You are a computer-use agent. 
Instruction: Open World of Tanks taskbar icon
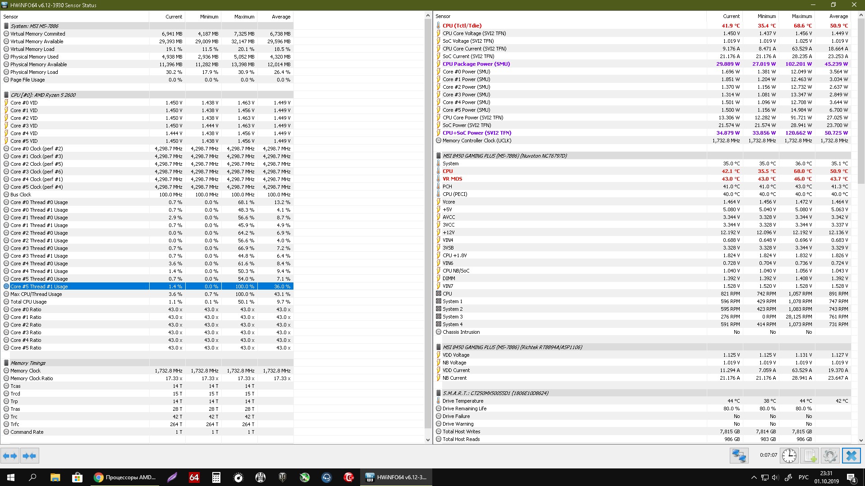(283, 477)
